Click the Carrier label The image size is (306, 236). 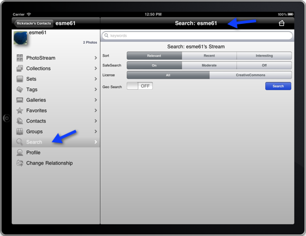[x=19, y=14]
